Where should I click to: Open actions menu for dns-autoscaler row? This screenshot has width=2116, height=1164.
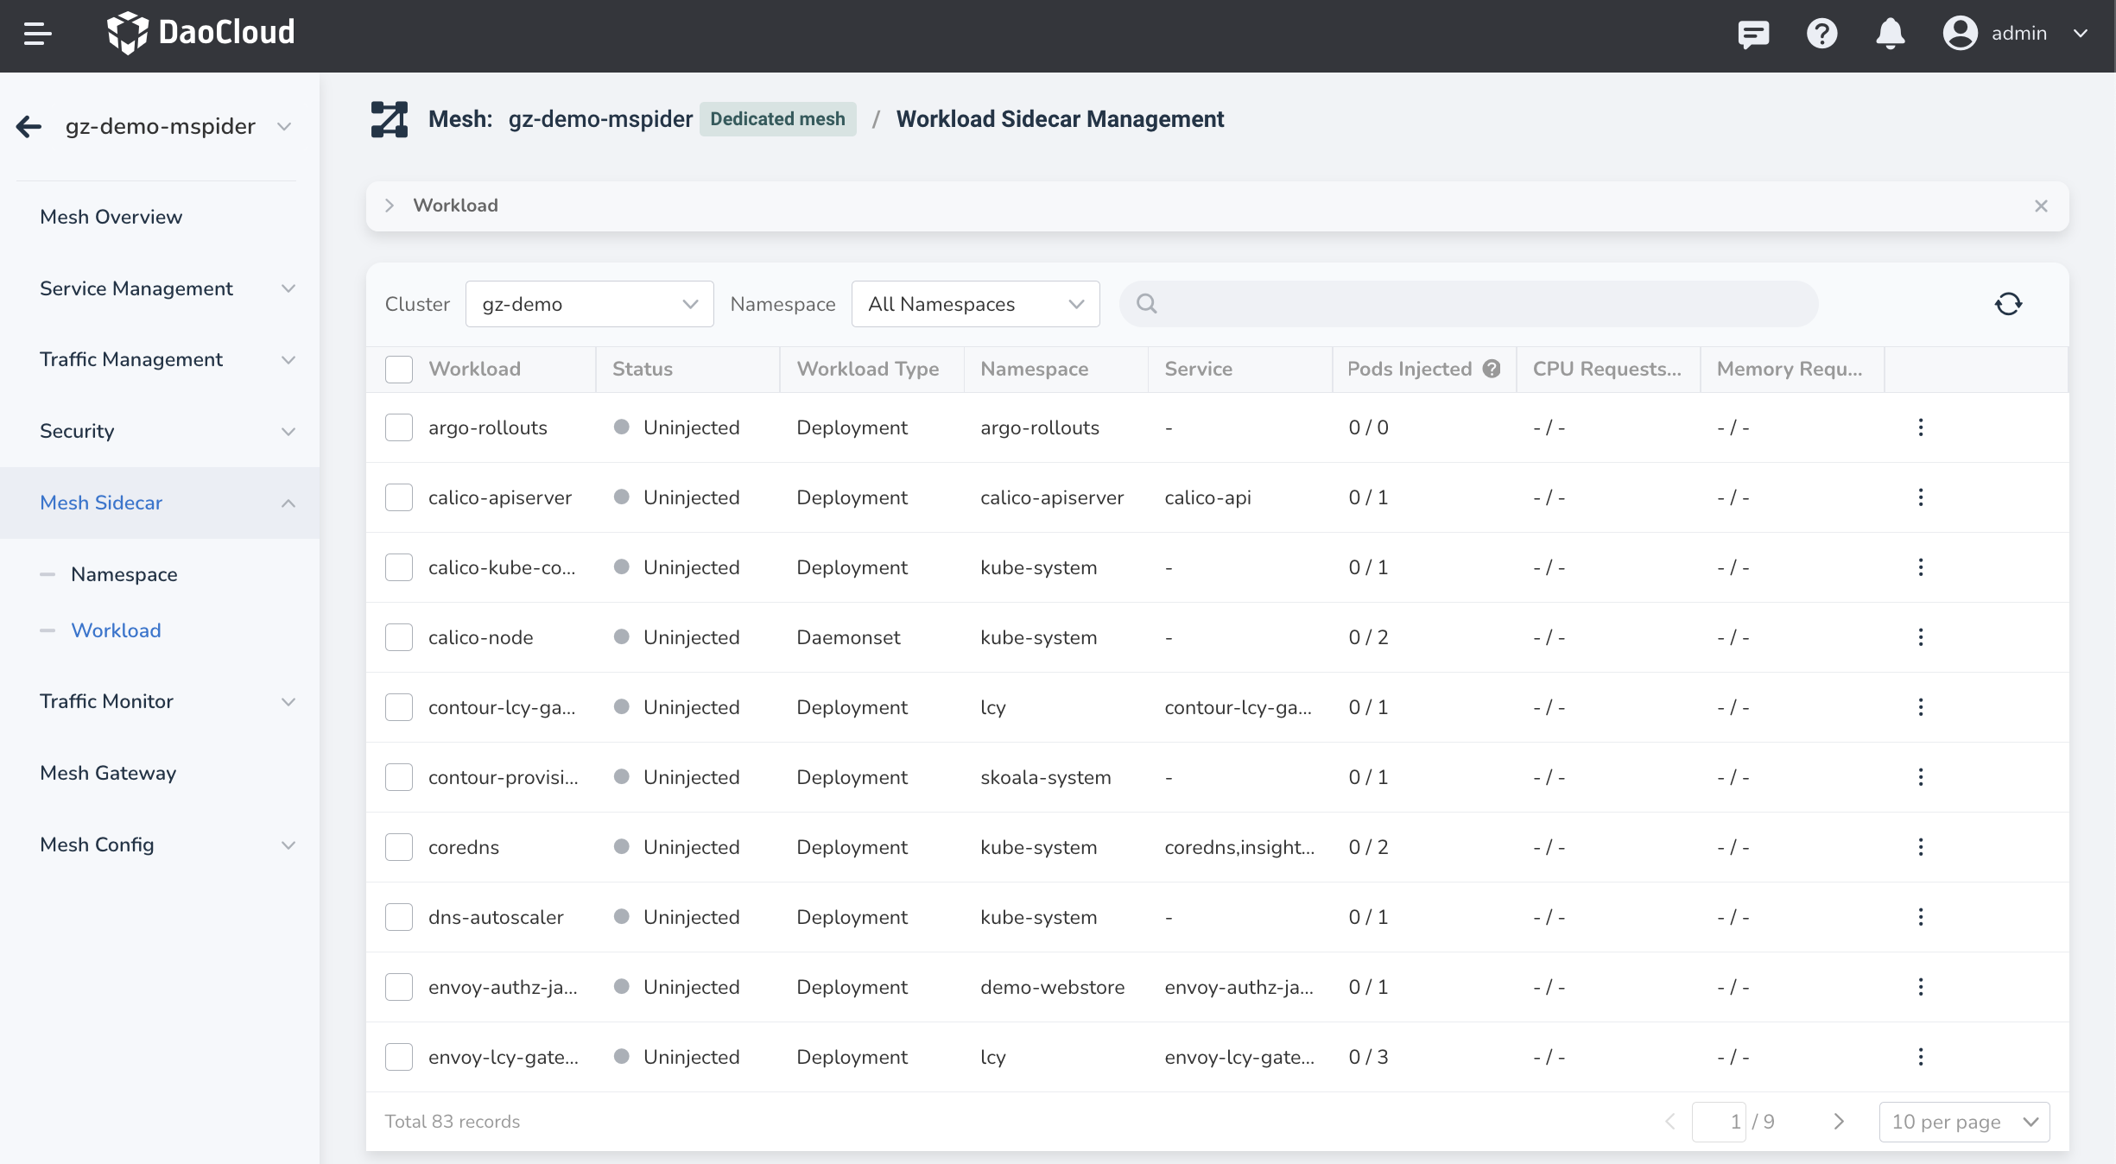[1921, 917]
